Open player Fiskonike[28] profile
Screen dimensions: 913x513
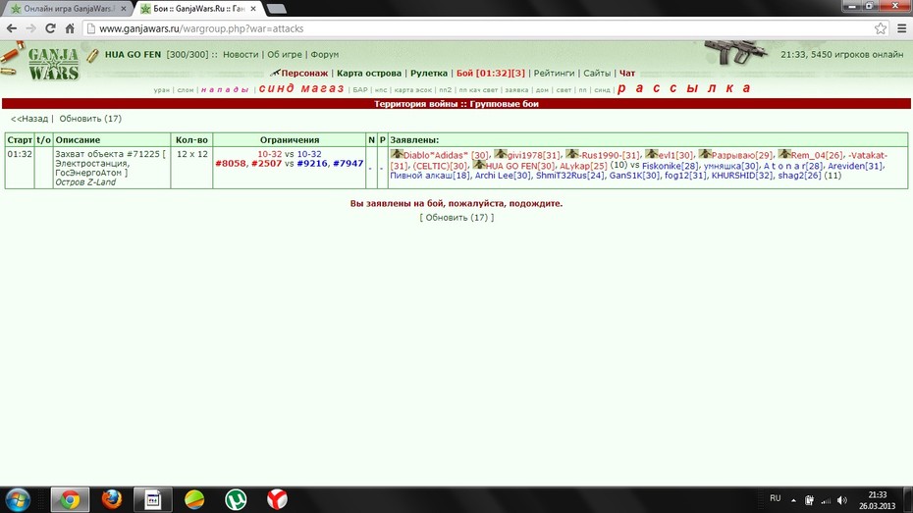click(x=671, y=166)
